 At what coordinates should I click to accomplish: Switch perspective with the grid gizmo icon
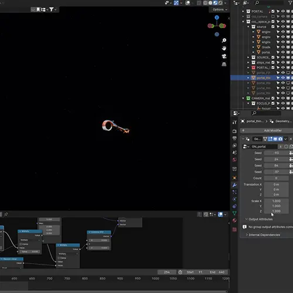224,64
